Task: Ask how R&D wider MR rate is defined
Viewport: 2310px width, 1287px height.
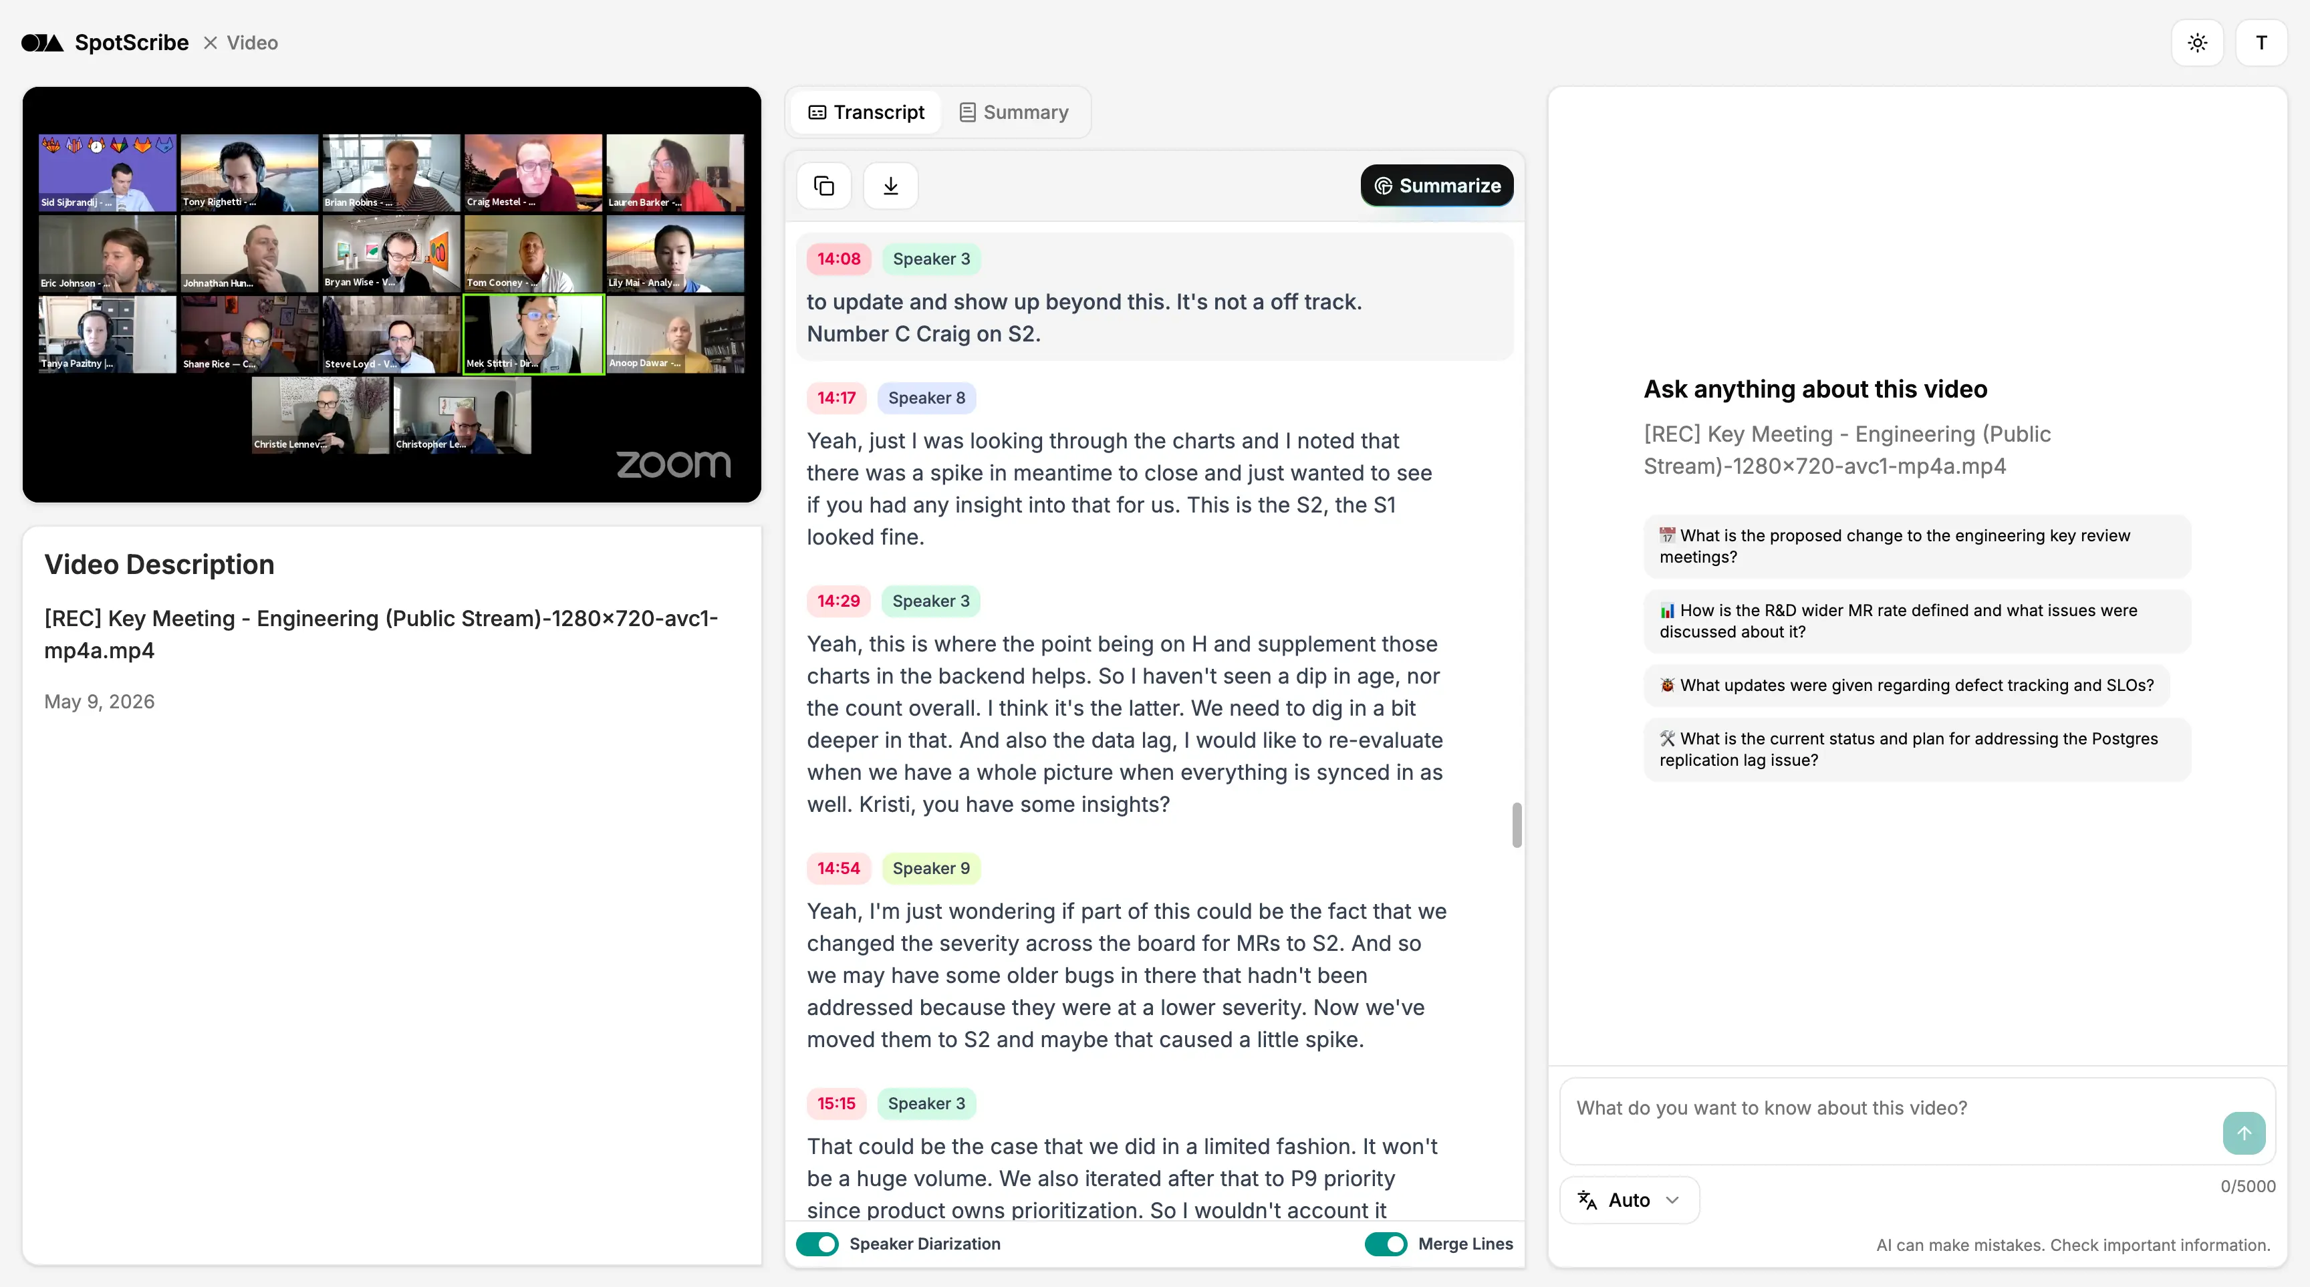Action: coord(1916,621)
